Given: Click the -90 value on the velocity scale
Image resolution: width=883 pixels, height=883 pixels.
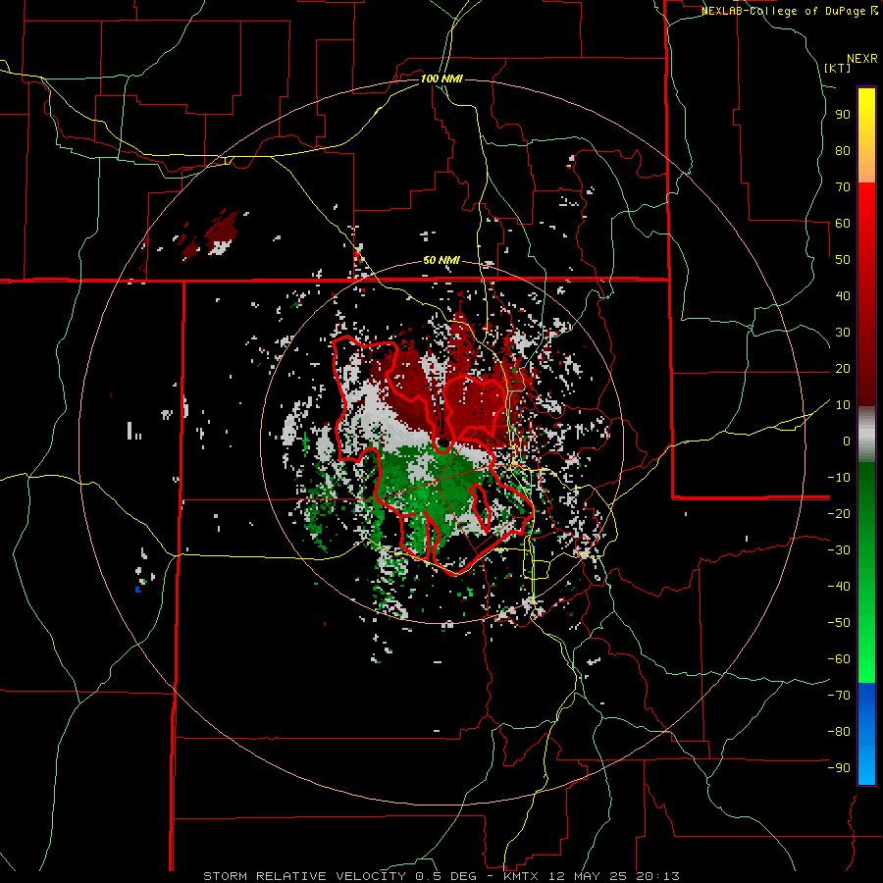Looking at the screenshot, I should [839, 768].
